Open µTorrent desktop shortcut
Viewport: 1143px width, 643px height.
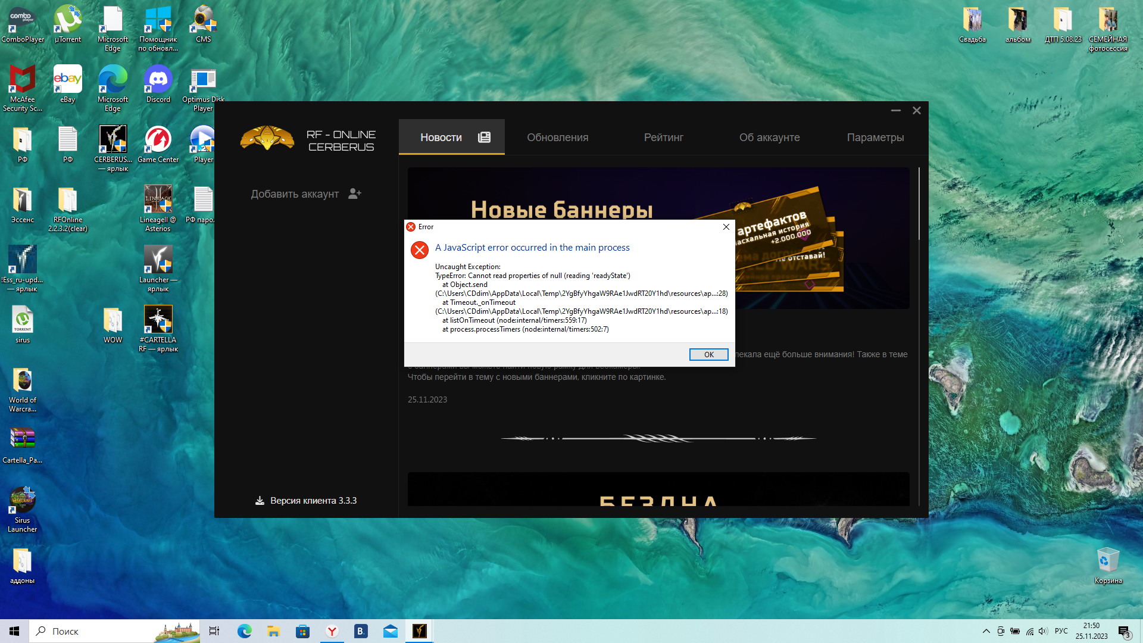point(68,24)
